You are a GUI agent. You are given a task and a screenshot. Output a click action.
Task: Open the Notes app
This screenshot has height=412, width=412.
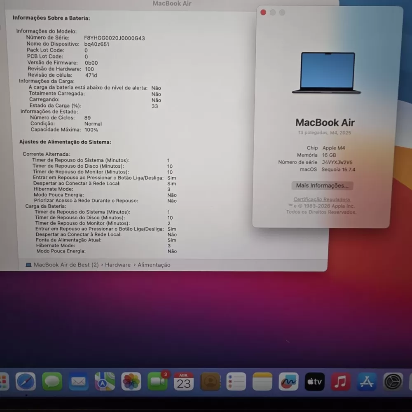[x=262, y=382]
